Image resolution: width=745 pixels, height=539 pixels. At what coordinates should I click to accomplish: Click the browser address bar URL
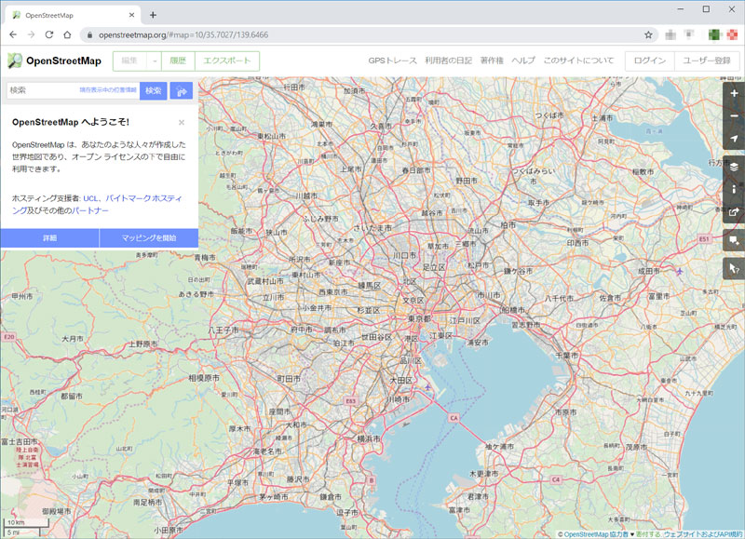tap(183, 34)
